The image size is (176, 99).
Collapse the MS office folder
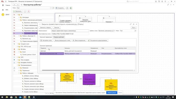(17, 49)
